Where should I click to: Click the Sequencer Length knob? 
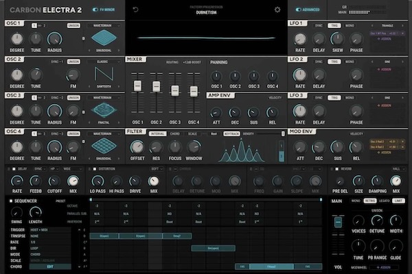(36, 212)
